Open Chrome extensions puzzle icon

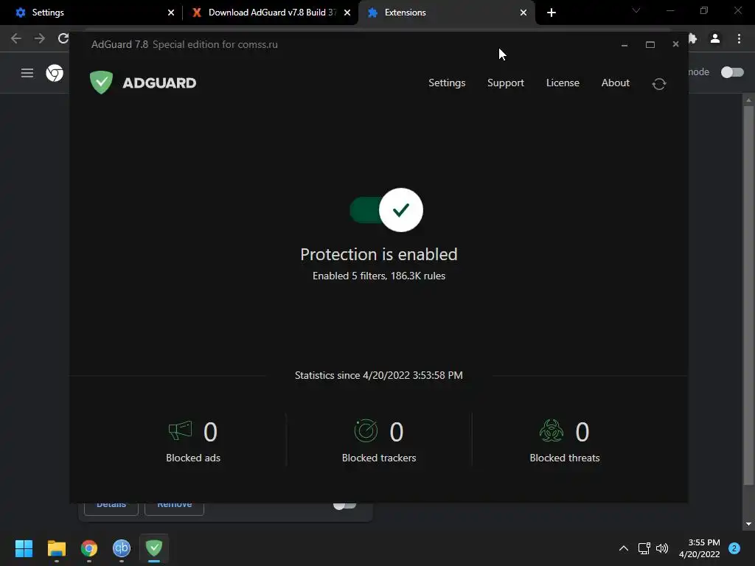(x=693, y=38)
